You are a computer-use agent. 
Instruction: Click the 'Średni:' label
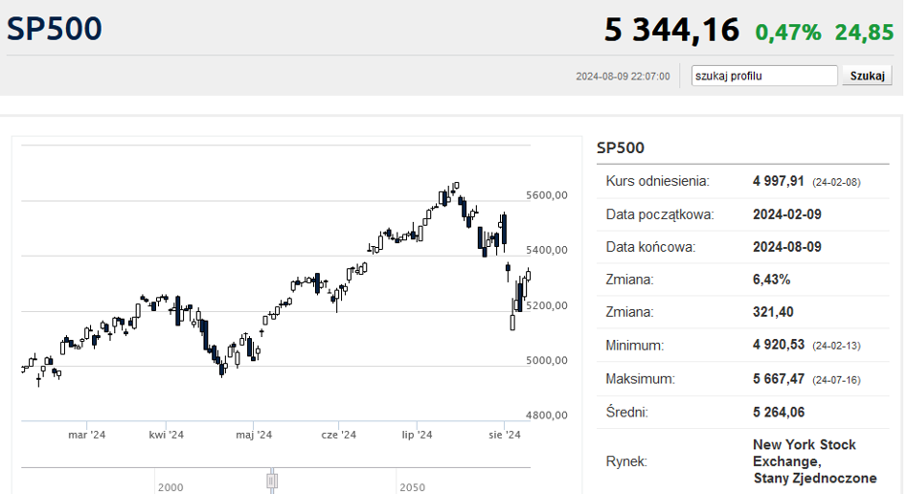(626, 413)
